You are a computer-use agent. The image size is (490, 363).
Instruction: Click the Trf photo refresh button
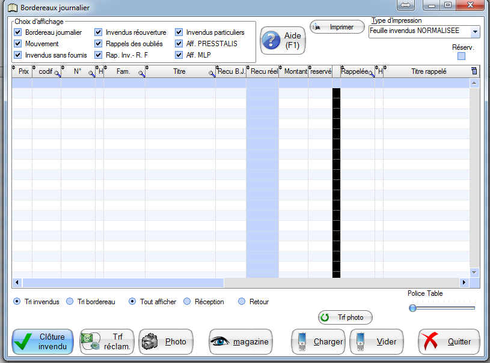click(x=345, y=317)
